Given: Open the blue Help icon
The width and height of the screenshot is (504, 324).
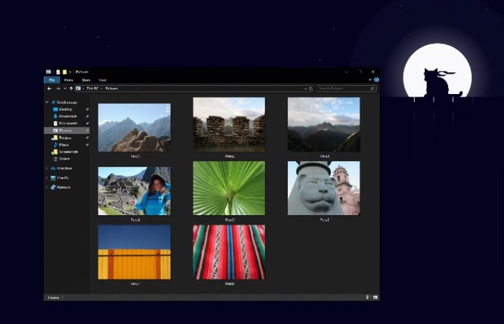Looking at the screenshot, I should coord(377,80).
